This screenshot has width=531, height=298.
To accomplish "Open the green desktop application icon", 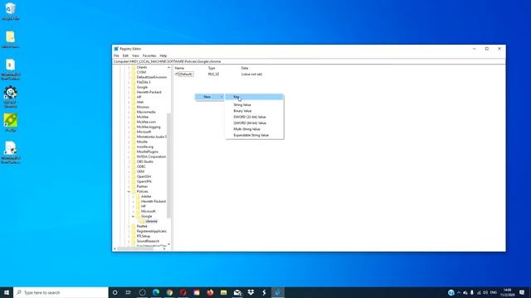I will [x=11, y=123].
